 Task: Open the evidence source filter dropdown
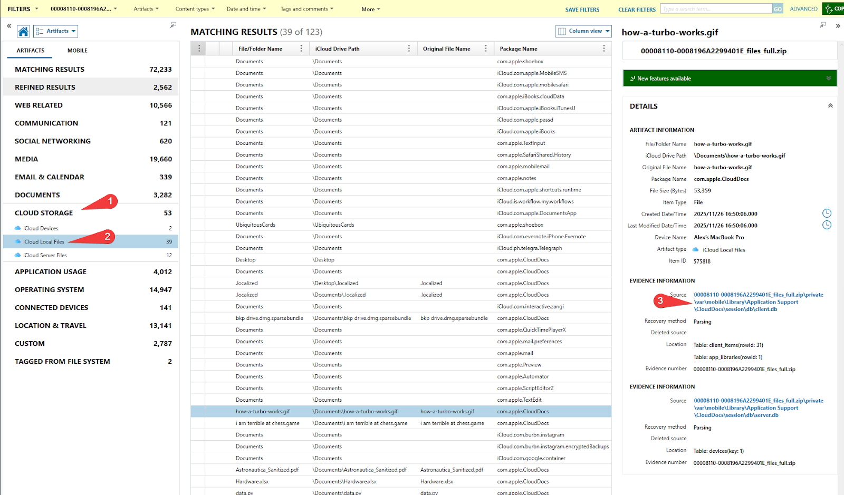point(84,9)
